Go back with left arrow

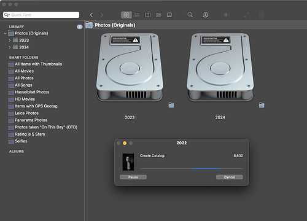click(91, 15)
